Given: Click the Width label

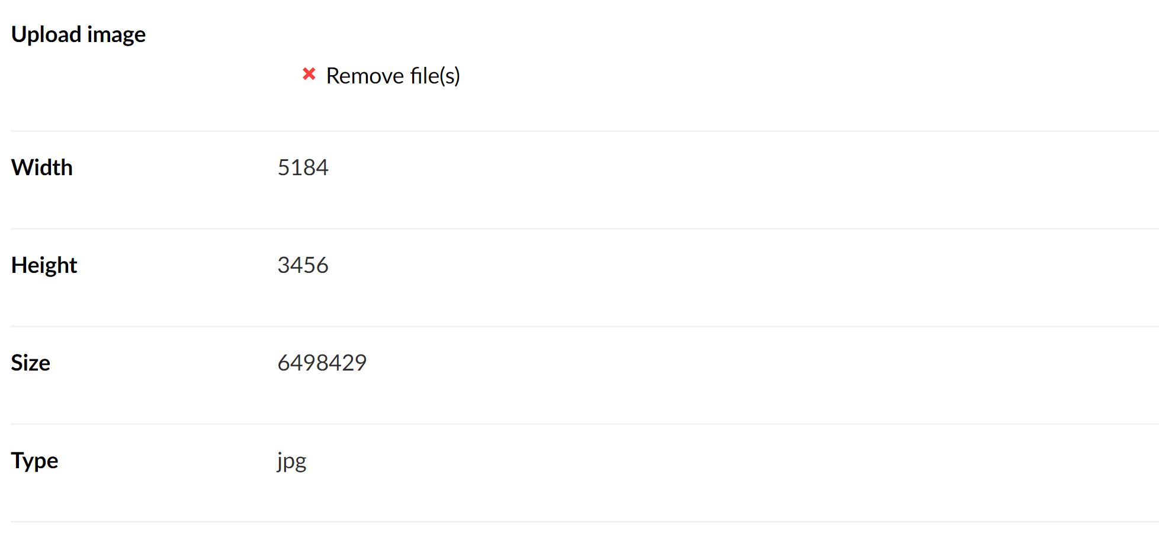Looking at the screenshot, I should coord(42,168).
